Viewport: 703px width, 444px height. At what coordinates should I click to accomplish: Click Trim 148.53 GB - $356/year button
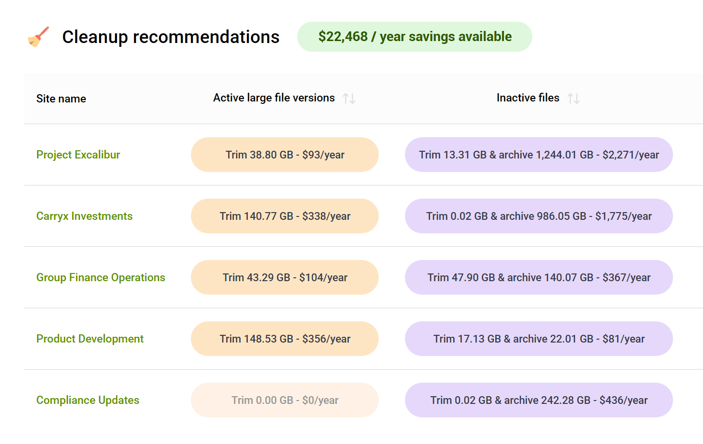pos(285,339)
